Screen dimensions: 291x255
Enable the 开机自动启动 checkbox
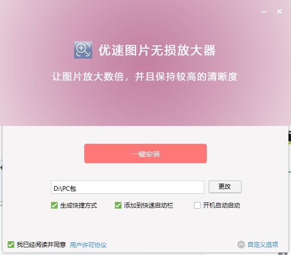(x=197, y=206)
